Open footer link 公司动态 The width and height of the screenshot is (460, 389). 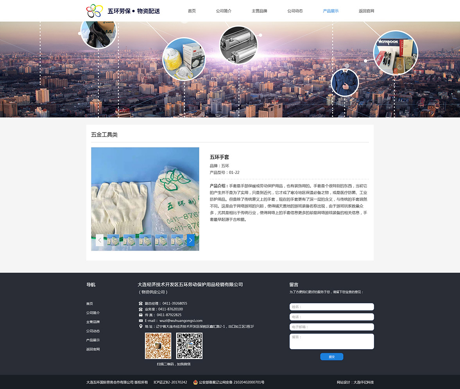tap(93, 331)
